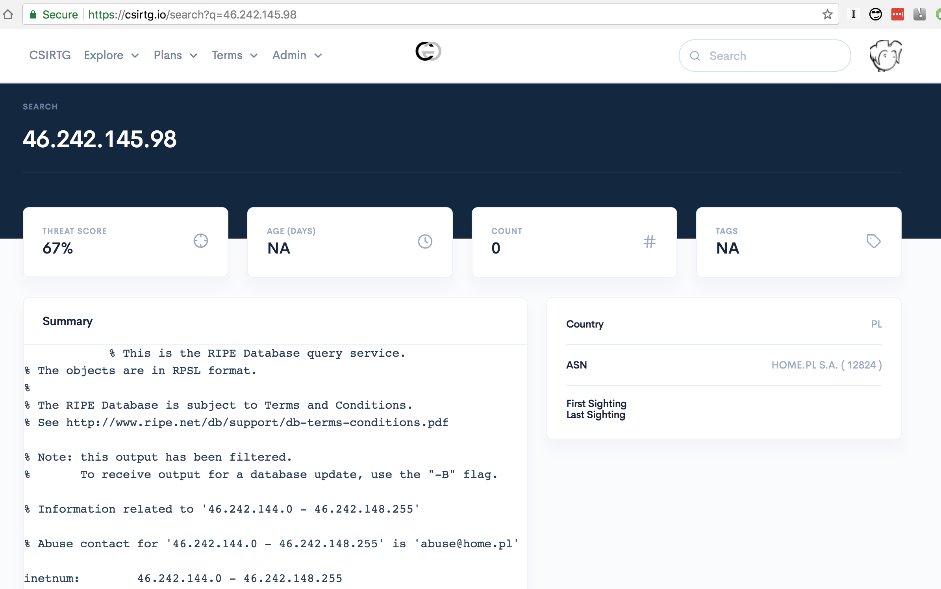Click the green secure padlock icon

tap(33, 15)
